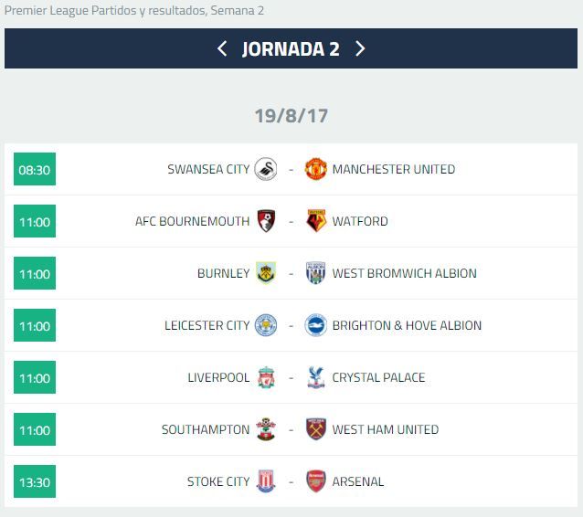Select the Watford badge

pyautogui.click(x=316, y=221)
